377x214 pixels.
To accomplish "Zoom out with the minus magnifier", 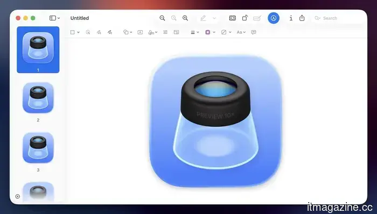I will [162, 18].
